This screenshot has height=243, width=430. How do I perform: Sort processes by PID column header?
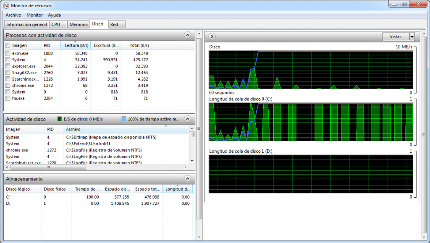point(51,45)
